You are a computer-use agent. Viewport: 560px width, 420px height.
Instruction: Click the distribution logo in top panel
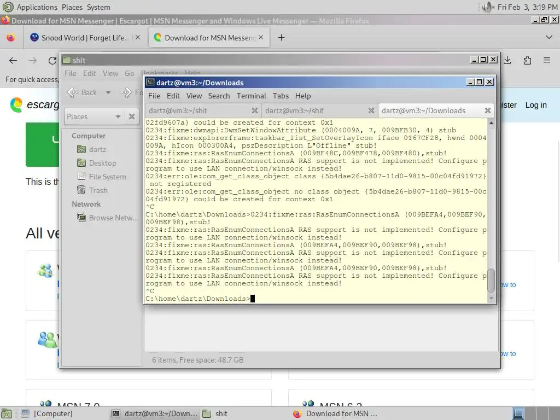click(8, 7)
